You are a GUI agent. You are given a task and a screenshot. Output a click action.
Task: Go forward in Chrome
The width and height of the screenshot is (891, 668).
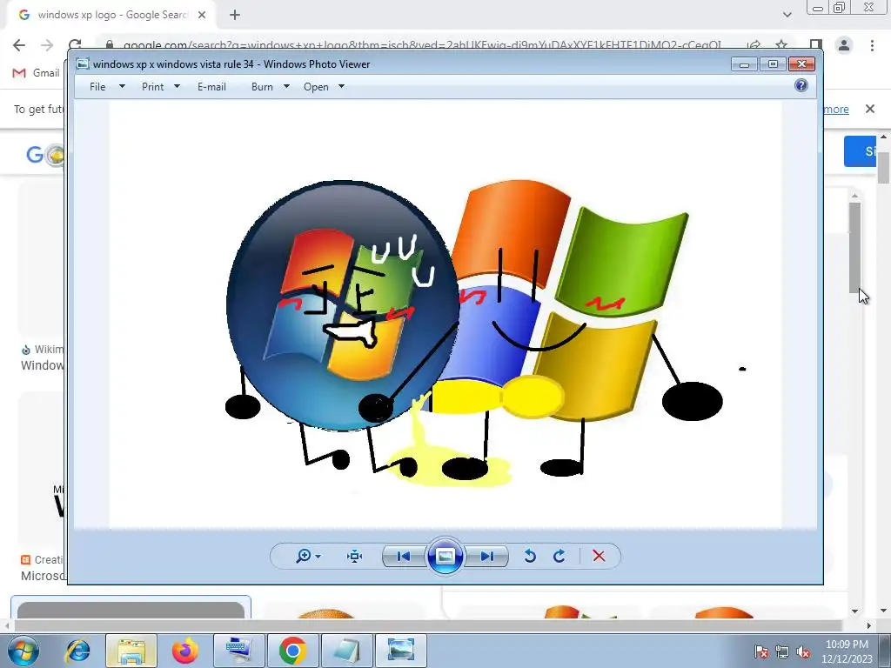click(47, 45)
